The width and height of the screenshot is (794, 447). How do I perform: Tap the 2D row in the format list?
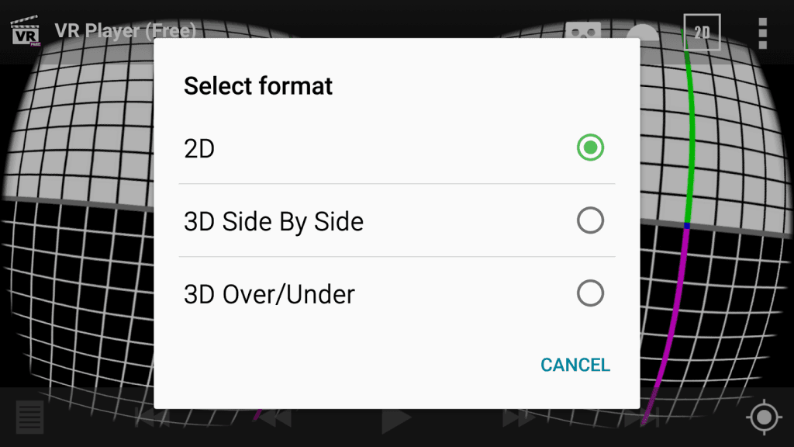point(310,147)
